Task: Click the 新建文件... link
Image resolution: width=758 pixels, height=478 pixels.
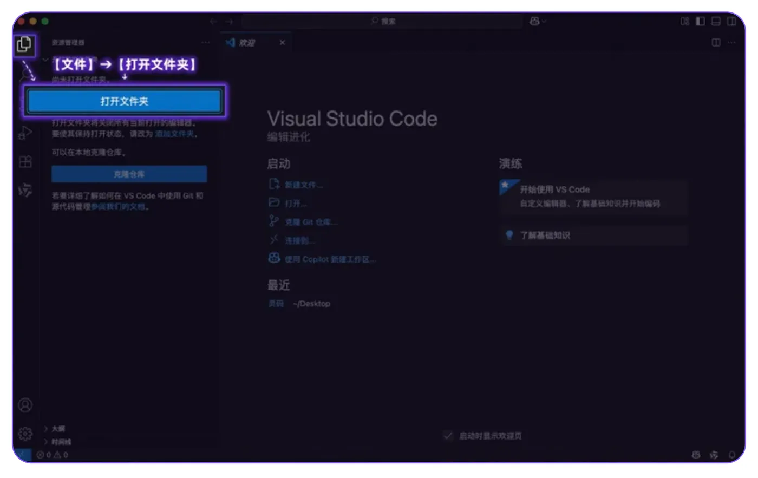Action: pos(304,185)
